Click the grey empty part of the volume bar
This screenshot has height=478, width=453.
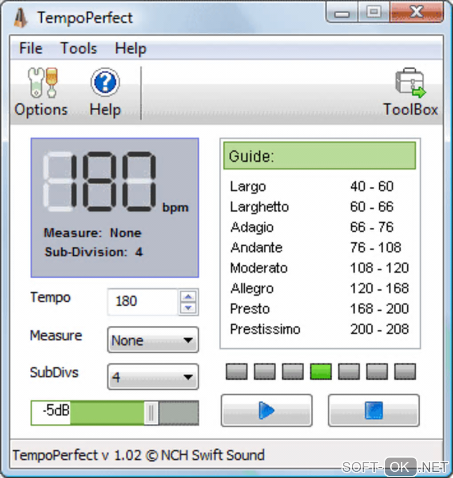click(x=179, y=413)
